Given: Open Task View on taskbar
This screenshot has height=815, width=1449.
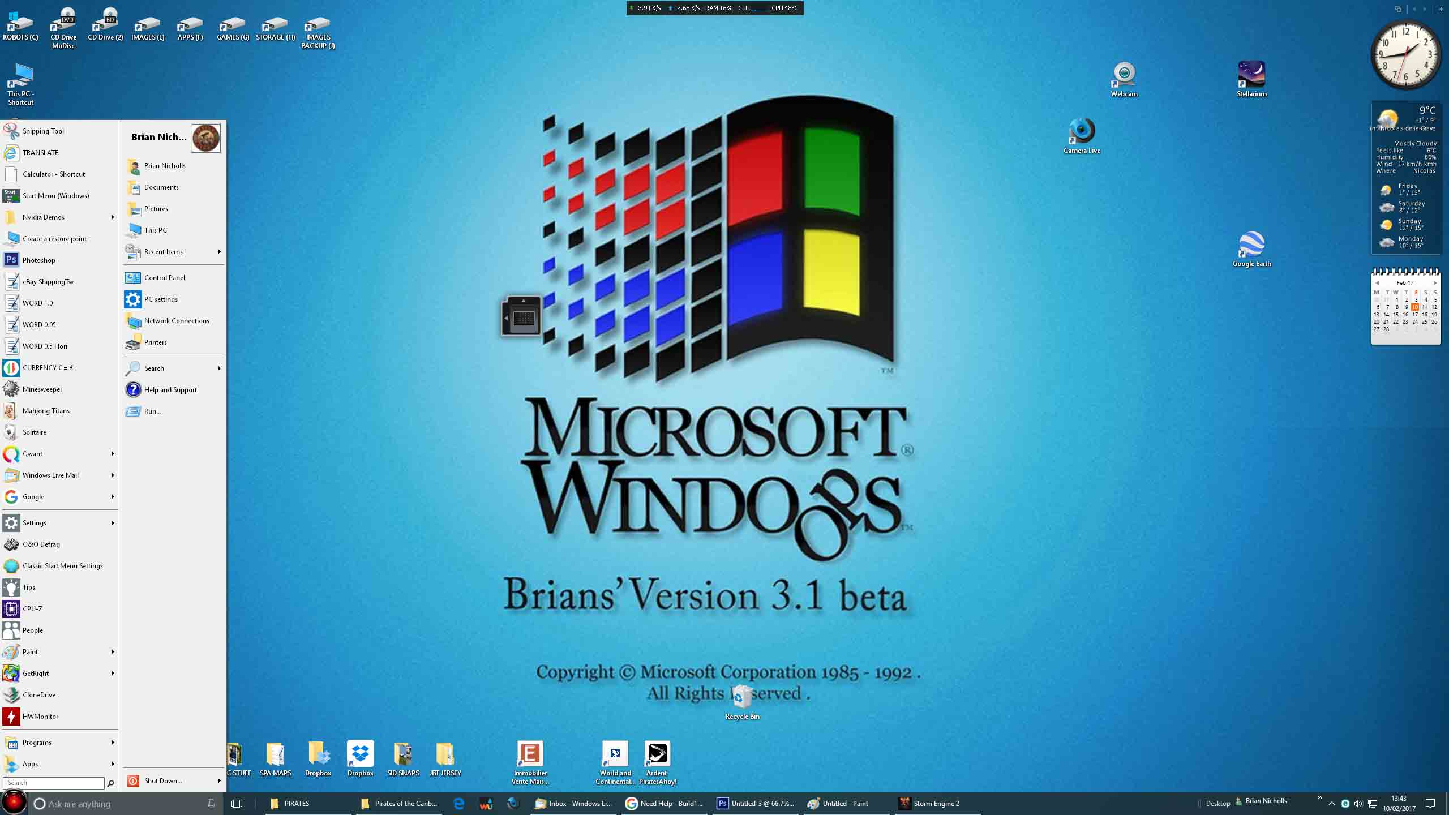Looking at the screenshot, I should point(237,804).
